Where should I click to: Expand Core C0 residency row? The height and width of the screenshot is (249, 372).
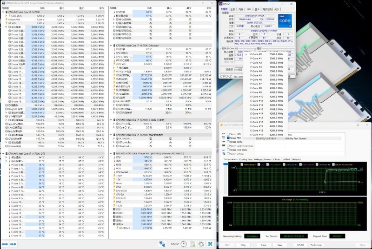coord(114,124)
